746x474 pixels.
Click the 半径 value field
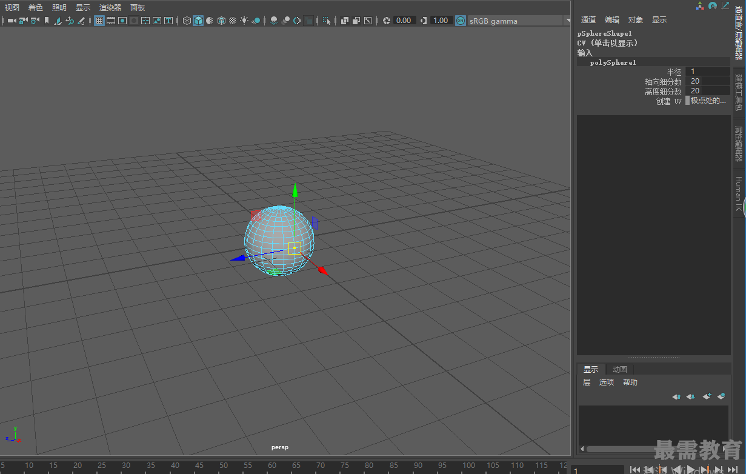(708, 72)
